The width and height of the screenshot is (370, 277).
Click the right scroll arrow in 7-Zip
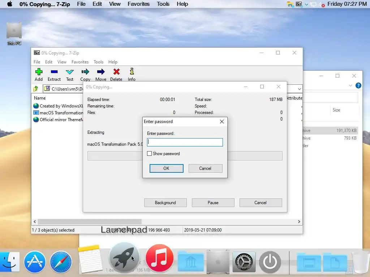point(299,222)
